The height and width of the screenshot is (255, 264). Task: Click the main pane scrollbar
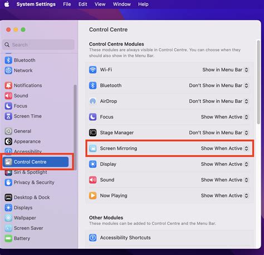258,82
